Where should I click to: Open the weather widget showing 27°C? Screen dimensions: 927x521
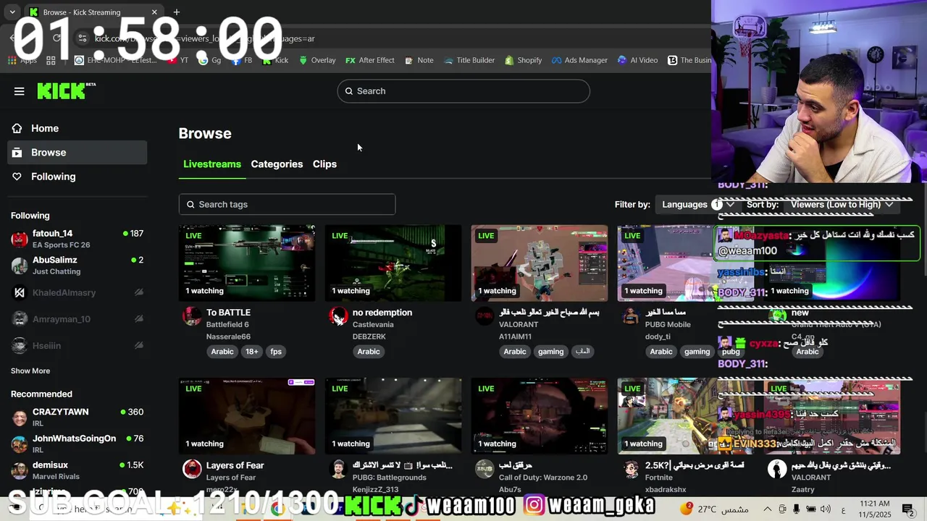click(715, 509)
